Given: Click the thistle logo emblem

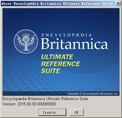Looking at the screenshot, I should 26,41.
